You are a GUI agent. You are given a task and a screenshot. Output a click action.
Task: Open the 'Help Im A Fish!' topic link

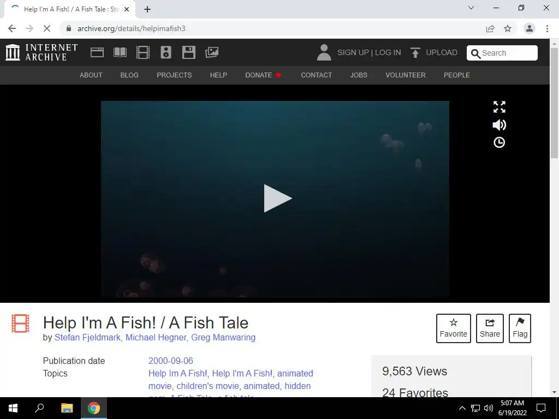(x=177, y=373)
